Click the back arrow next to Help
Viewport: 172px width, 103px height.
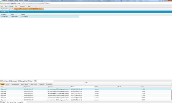pos(33,6)
